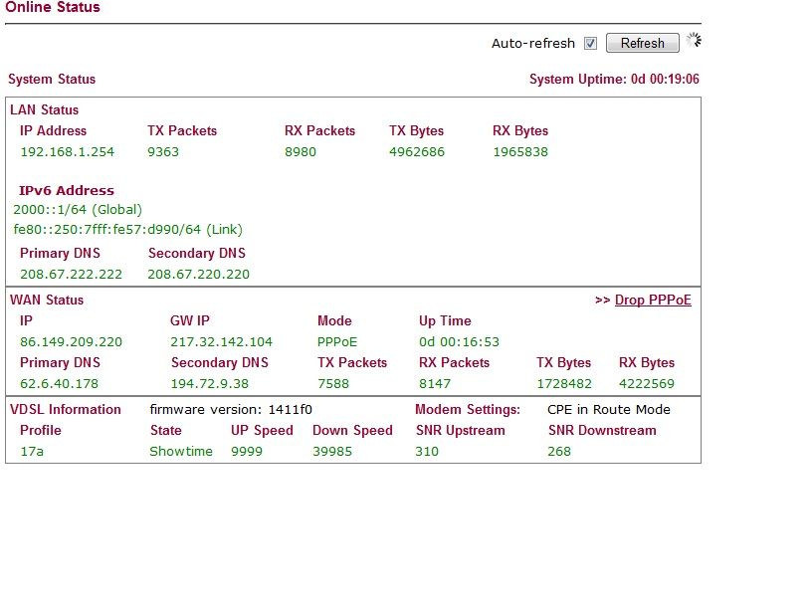
Task: Click the Down Speed value 39985
Action: tap(332, 452)
